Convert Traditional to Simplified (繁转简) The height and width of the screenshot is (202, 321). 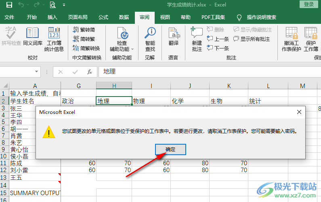click(84, 30)
